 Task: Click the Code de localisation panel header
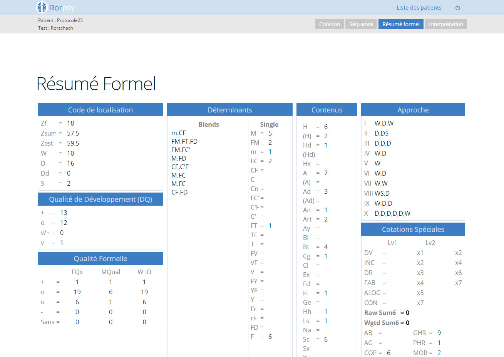click(x=100, y=110)
